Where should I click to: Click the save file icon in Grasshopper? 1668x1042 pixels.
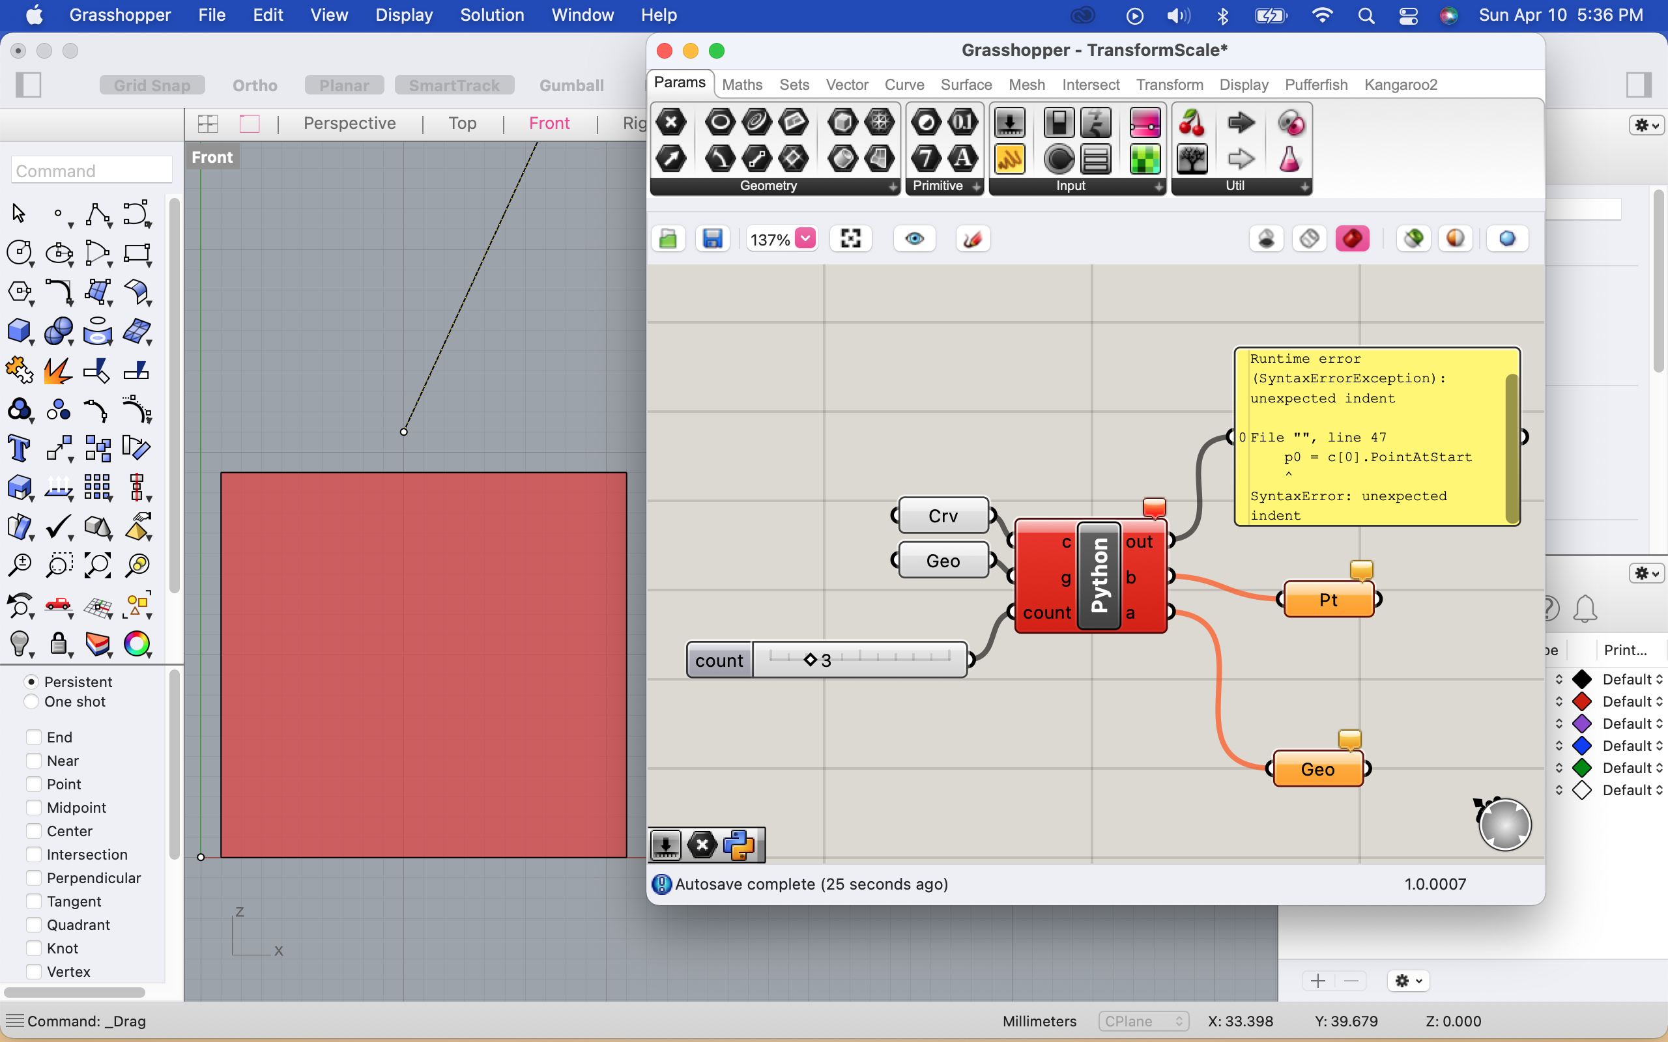713,238
